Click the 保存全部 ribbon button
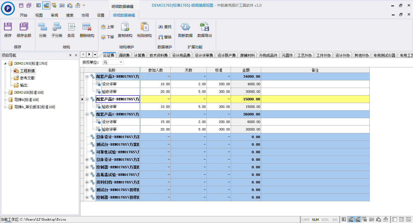 coord(24,30)
